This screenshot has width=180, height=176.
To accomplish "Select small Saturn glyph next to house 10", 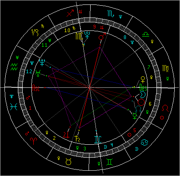I will 74,28.
